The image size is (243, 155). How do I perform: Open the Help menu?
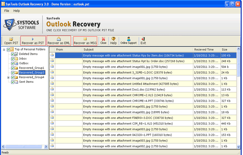point(17,11)
